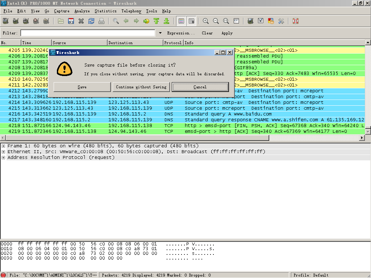Open the Go menu
Image resolution: width=371 pixels, height=278 pixels.
click(47, 11)
